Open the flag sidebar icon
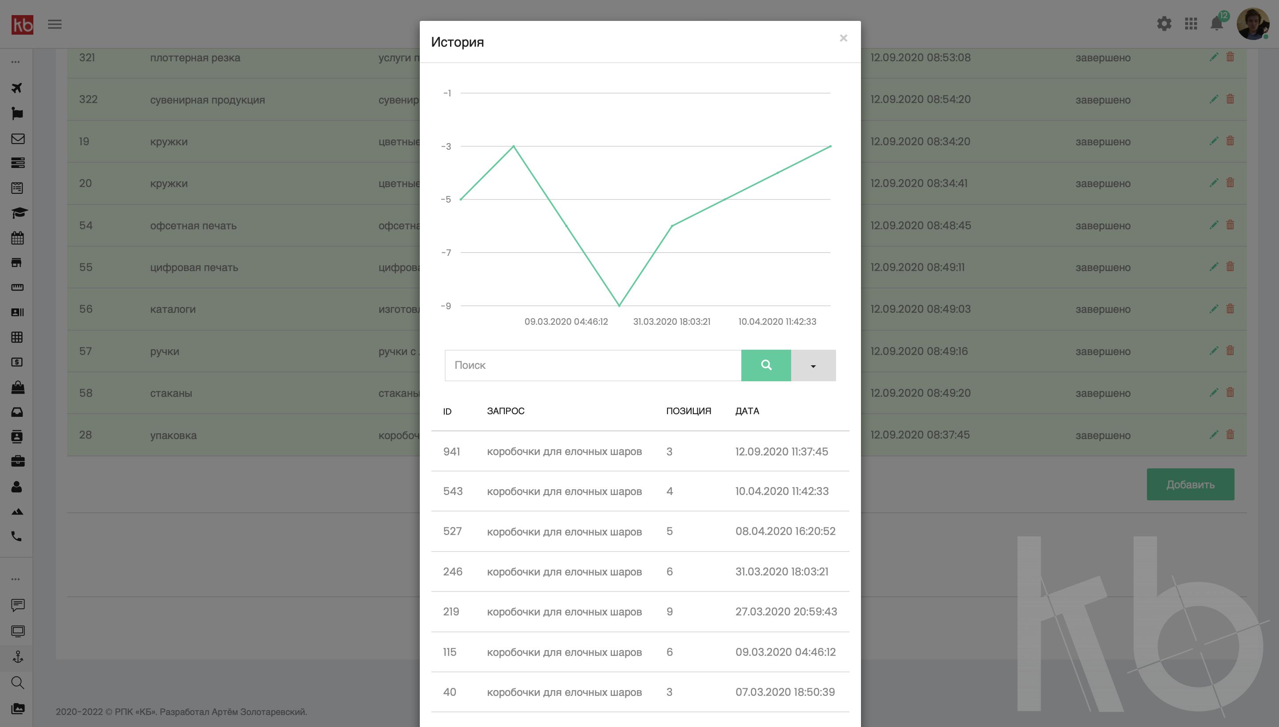This screenshot has height=727, width=1279. pyautogui.click(x=17, y=113)
